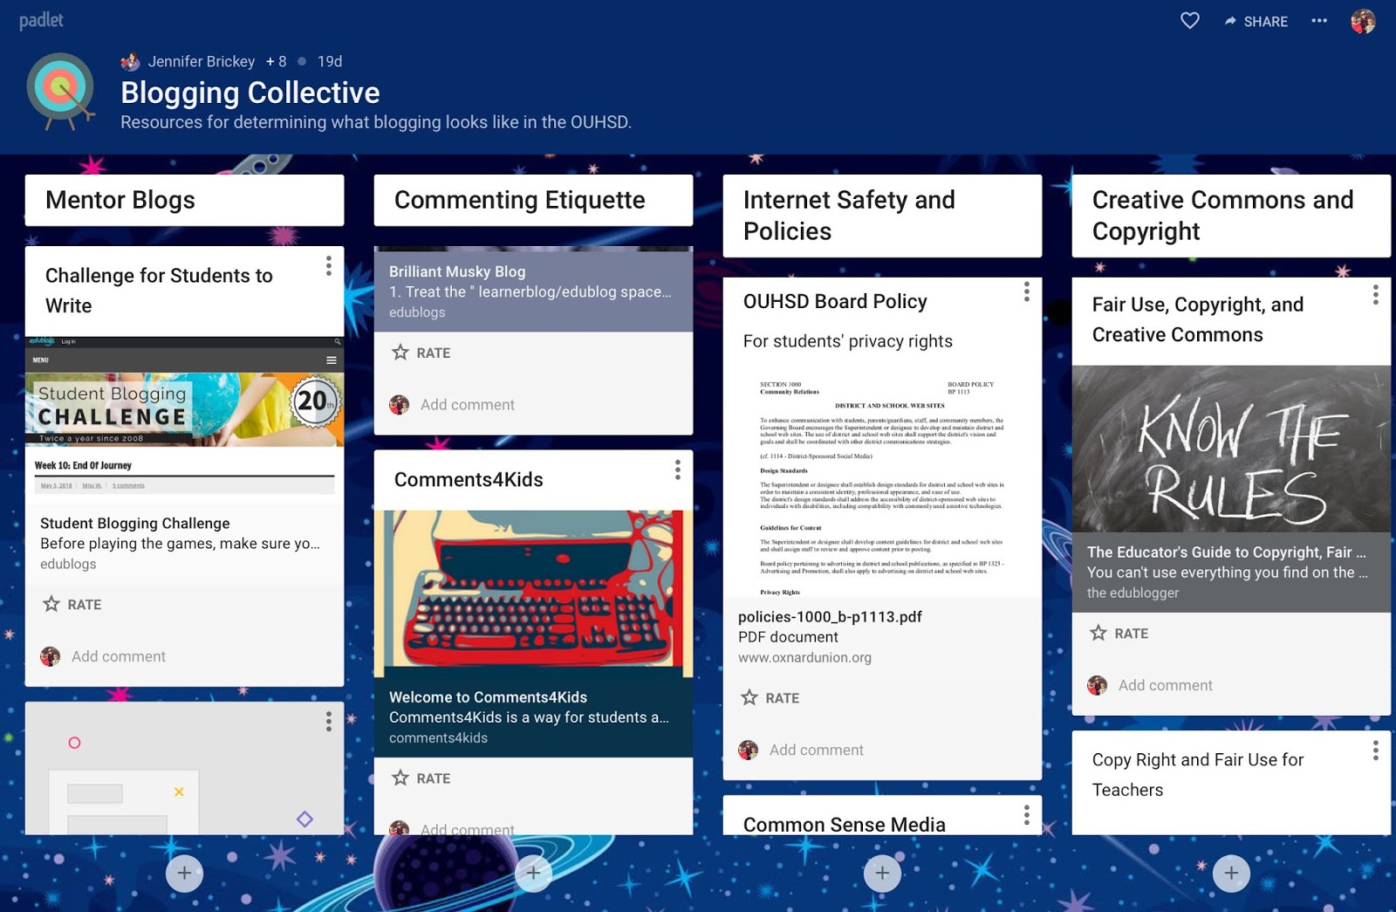This screenshot has height=912, width=1396.
Task: Rate the Student Blogging Challenge post
Action: click(72, 604)
